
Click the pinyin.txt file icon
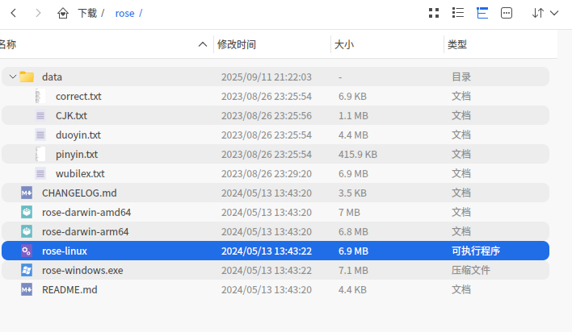(x=40, y=155)
